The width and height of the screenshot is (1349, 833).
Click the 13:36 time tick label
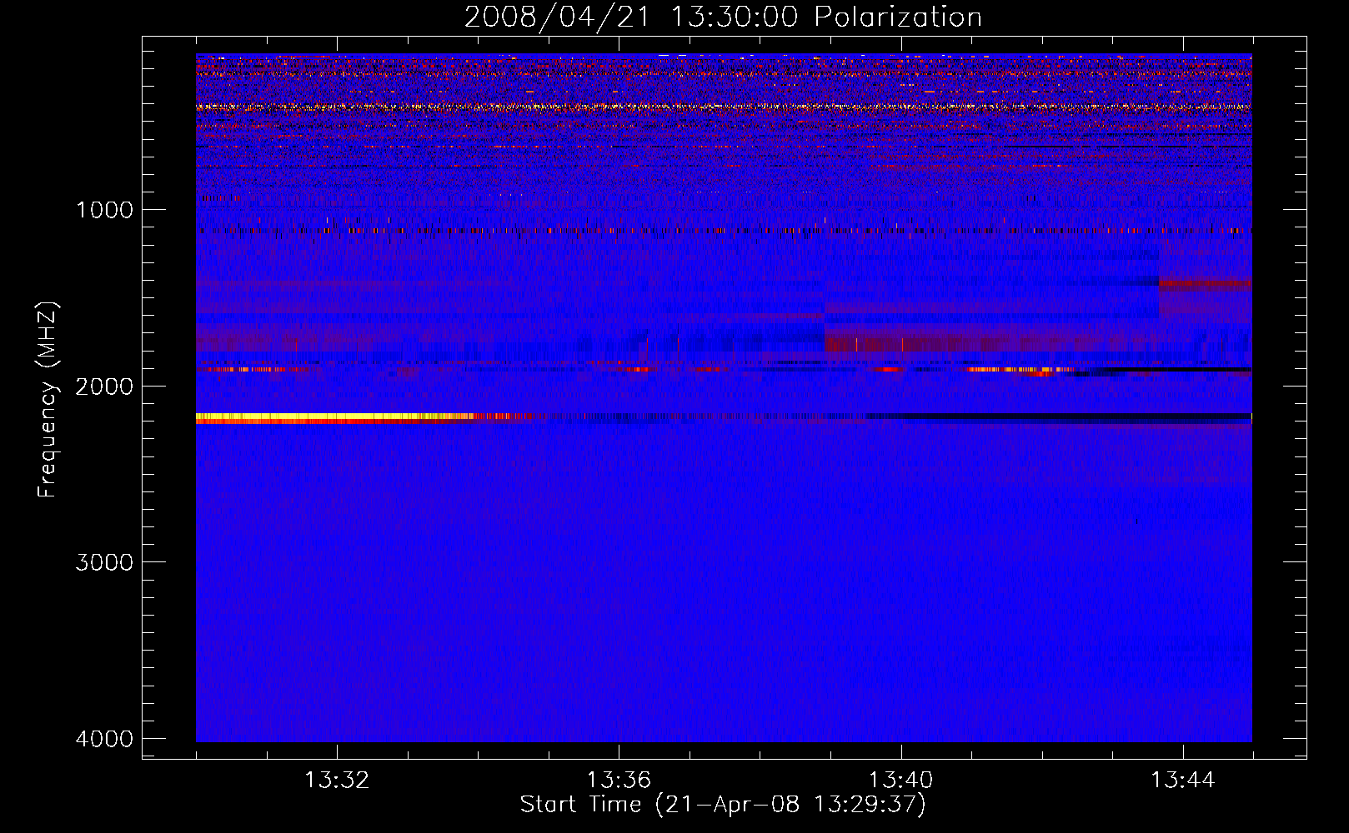[619, 781]
